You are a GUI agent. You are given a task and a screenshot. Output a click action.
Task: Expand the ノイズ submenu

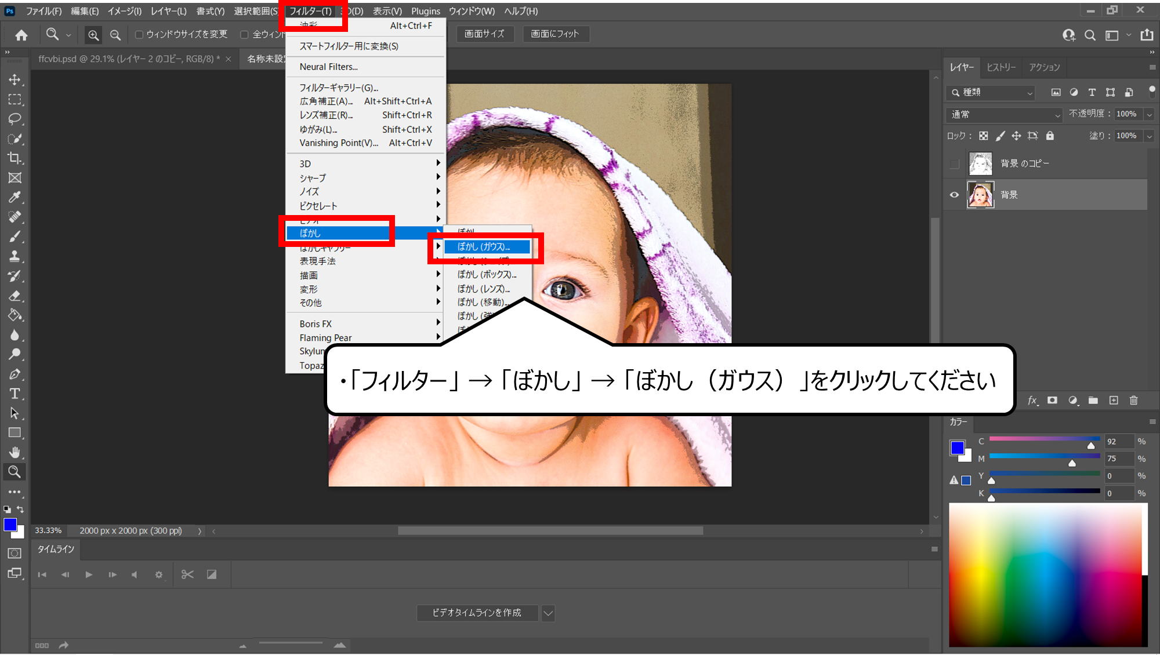(x=366, y=192)
